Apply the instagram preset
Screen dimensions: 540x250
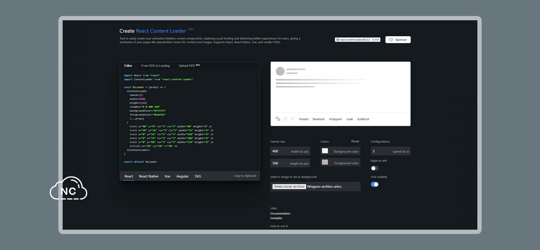pyautogui.click(x=335, y=119)
